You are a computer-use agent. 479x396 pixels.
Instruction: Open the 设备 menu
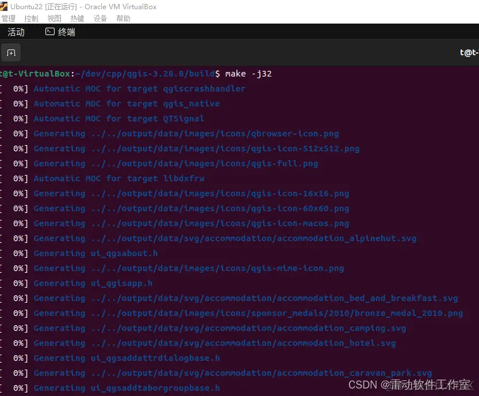100,18
